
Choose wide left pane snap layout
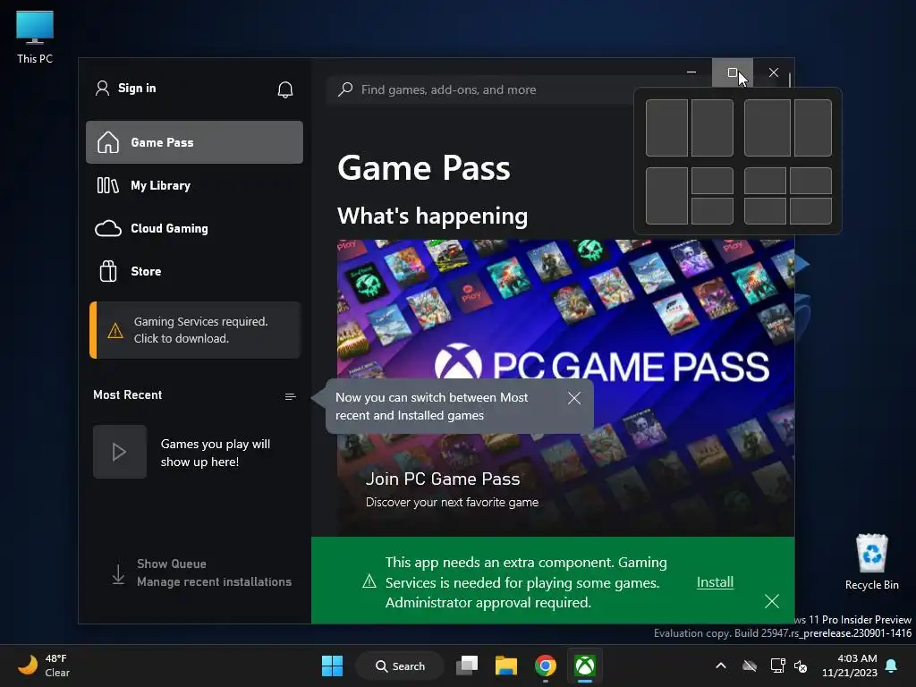[x=767, y=127]
